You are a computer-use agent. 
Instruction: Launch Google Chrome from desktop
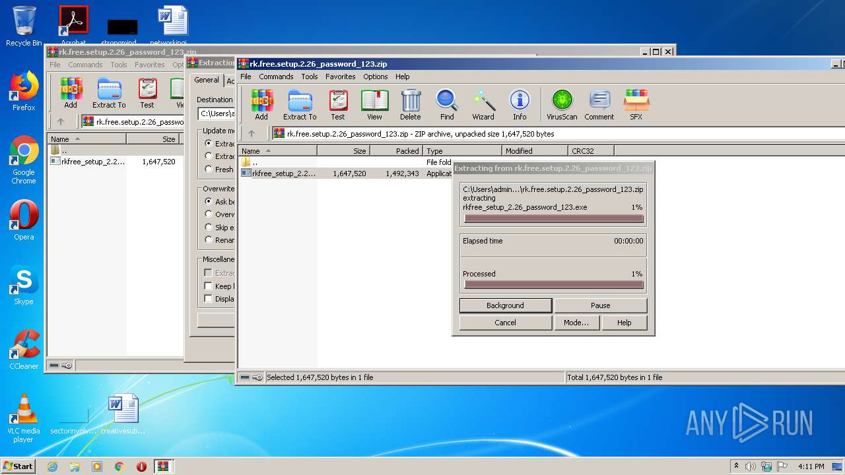(x=24, y=160)
